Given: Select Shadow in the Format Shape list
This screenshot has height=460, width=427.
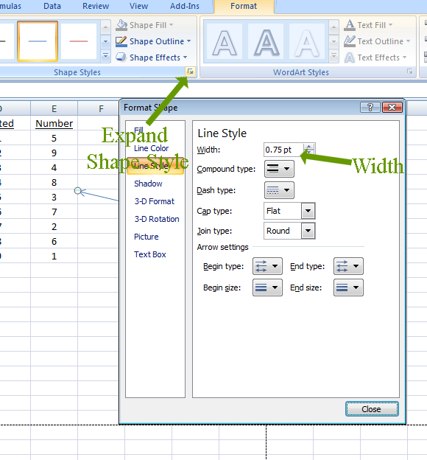Looking at the screenshot, I should [148, 184].
